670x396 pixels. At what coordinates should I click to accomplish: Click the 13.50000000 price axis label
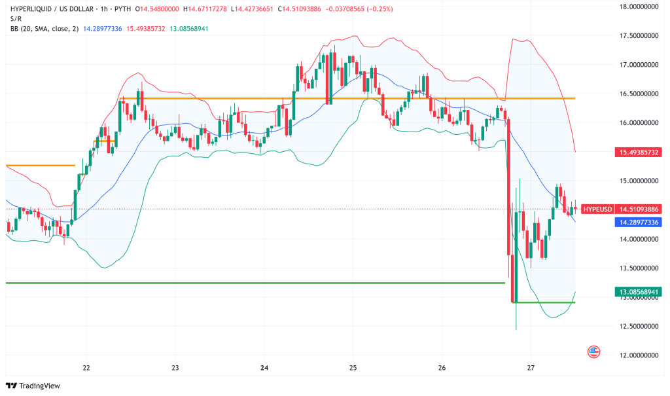(639, 268)
